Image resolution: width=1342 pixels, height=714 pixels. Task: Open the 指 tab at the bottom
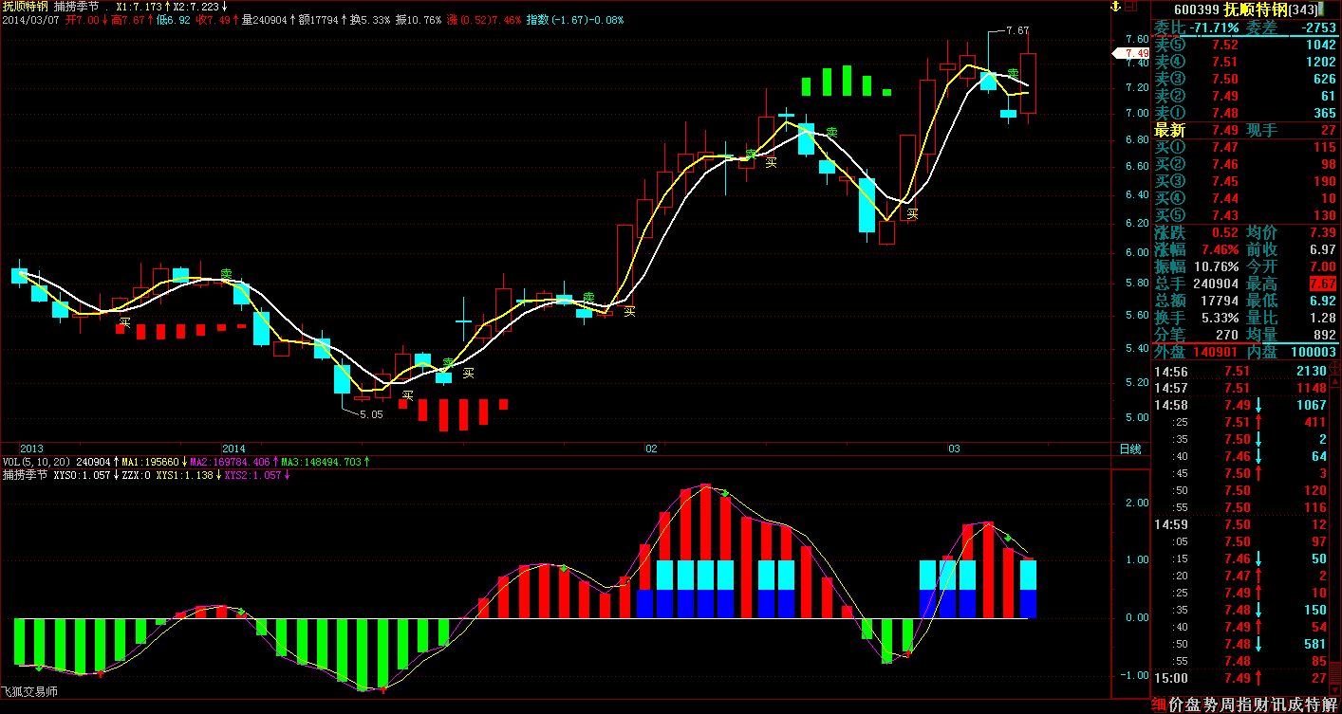[x=1244, y=705]
